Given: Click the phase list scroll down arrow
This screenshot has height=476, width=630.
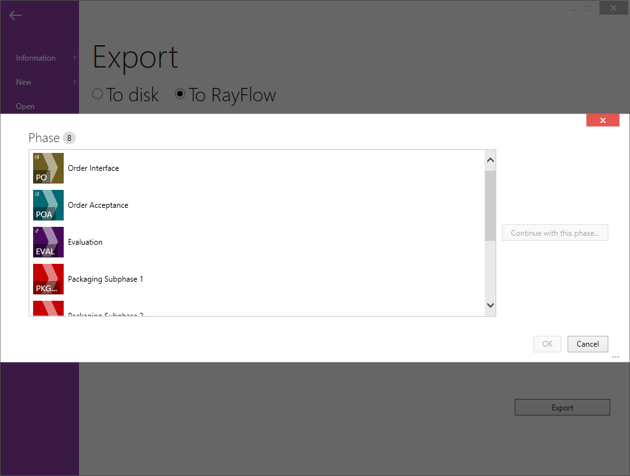Looking at the screenshot, I should click(x=490, y=305).
